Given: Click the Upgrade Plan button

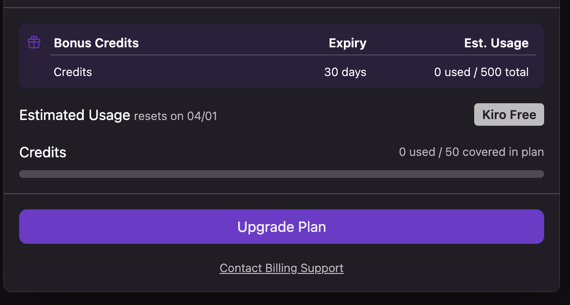Looking at the screenshot, I should pos(282,227).
